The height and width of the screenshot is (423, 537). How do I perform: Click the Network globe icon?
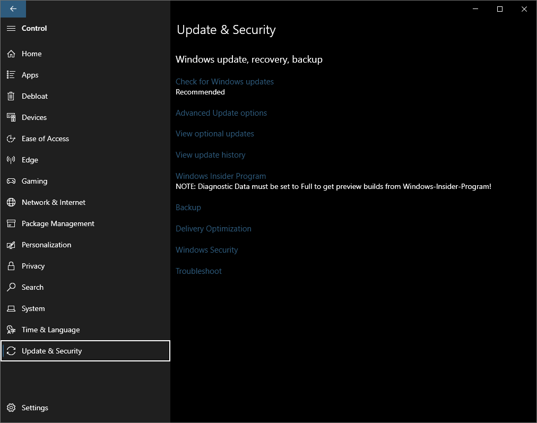coord(11,202)
